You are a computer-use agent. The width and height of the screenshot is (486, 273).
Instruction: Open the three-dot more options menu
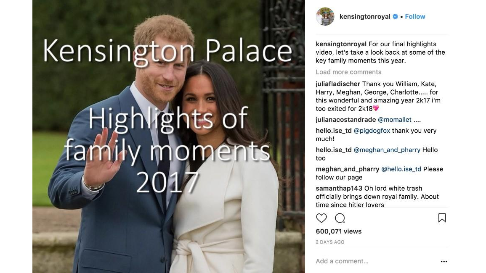(444, 261)
